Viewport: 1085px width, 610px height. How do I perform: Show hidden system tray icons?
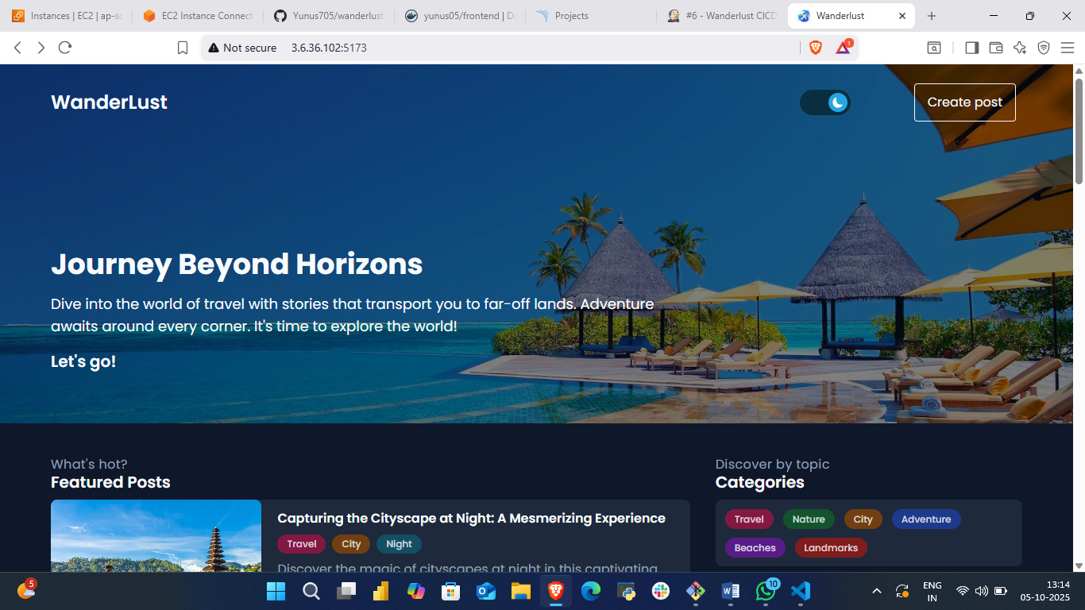click(877, 591)
